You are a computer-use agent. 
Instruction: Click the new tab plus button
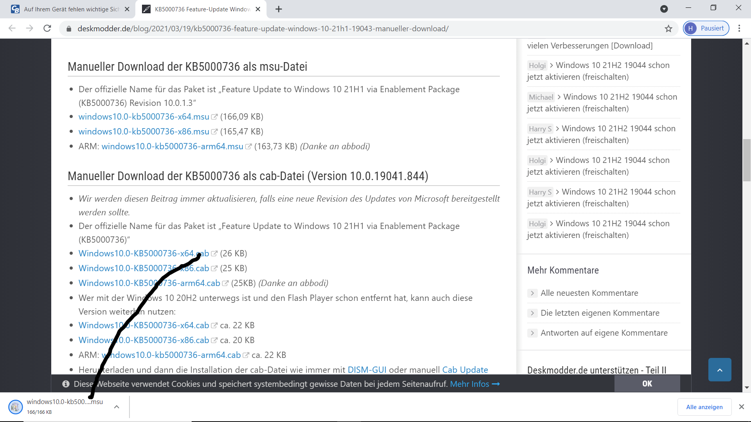[x=278, y=9]
